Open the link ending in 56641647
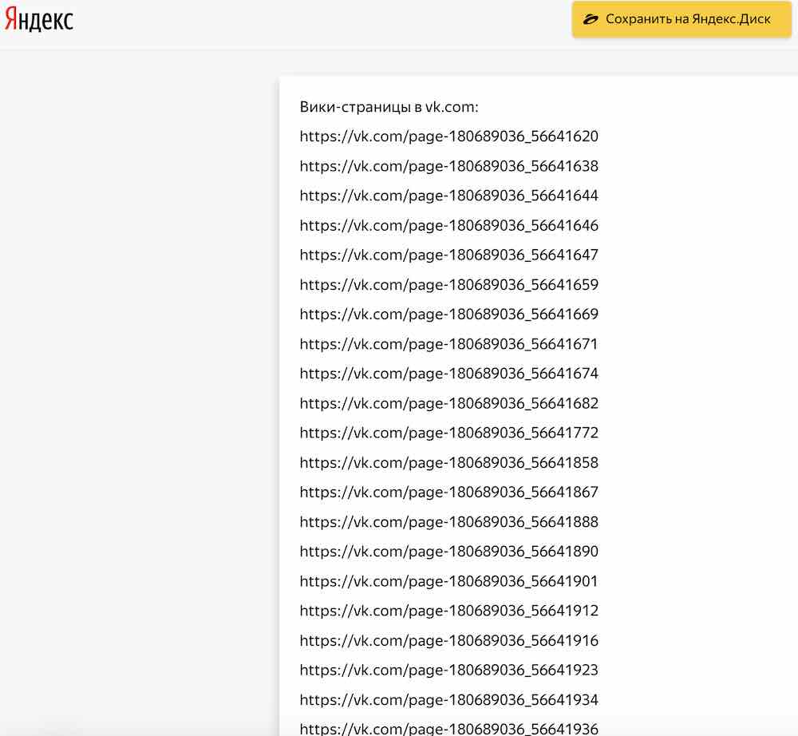798x736 pixels. coord(448,255)
